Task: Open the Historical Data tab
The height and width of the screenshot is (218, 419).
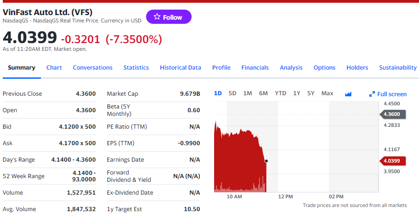Action: pyautogui.click(x=180, y=67)
